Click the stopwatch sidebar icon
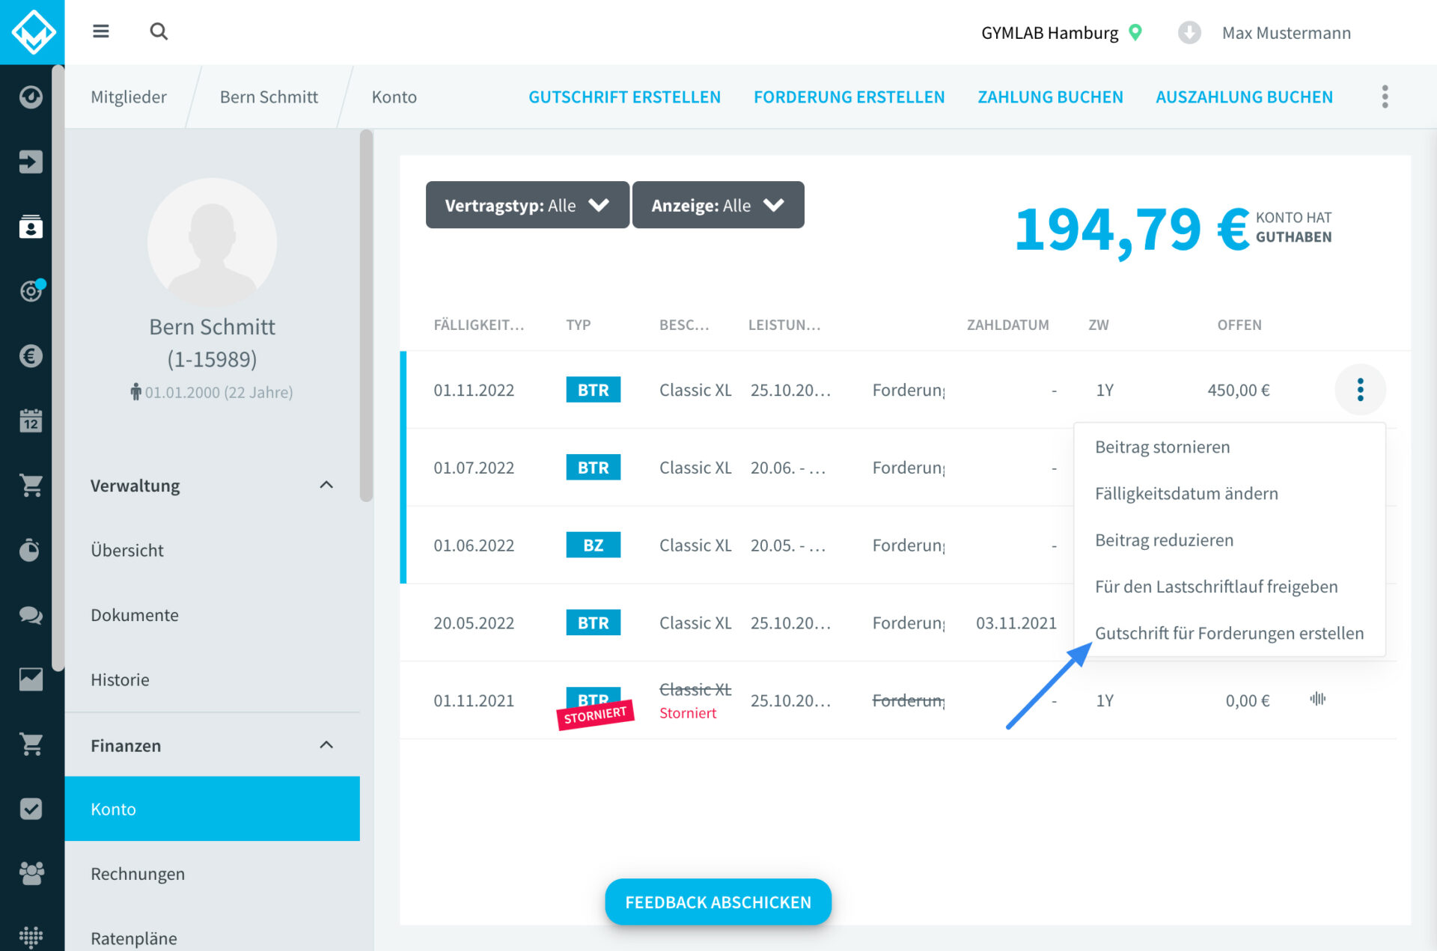The width and height of the screenshot is (1437, 951). click(31, 550)
